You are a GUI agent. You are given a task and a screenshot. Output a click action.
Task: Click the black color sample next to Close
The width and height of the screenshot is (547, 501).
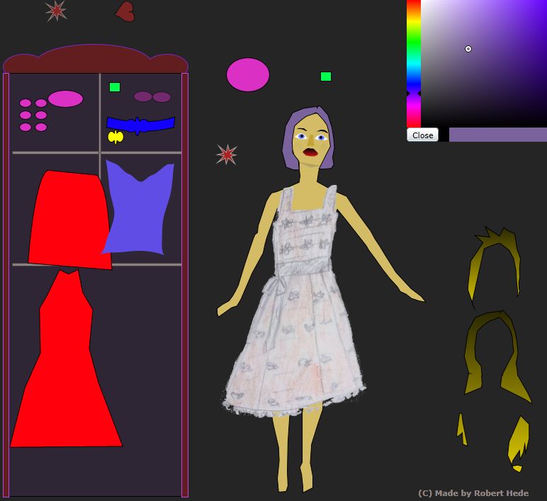pyautogui.click(x=444, y=135)
